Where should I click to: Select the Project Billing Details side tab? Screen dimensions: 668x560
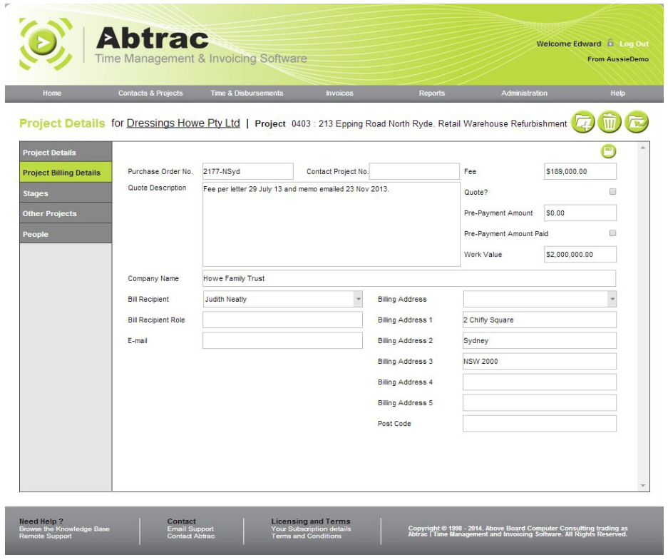click(x=66, y=172)
